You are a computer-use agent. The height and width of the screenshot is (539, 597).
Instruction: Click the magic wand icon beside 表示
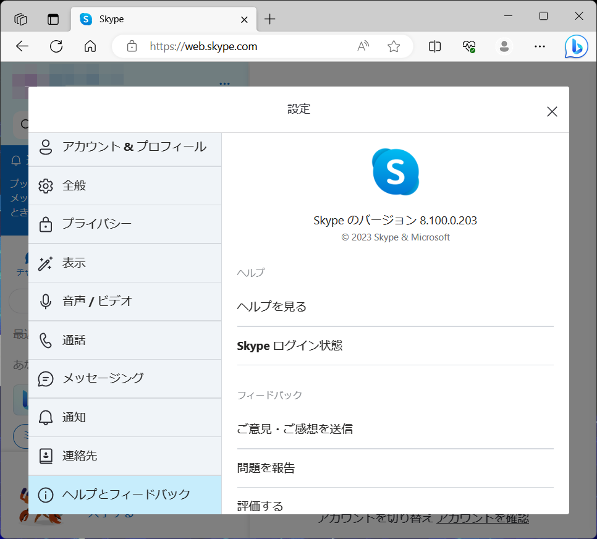coord(45,263)
